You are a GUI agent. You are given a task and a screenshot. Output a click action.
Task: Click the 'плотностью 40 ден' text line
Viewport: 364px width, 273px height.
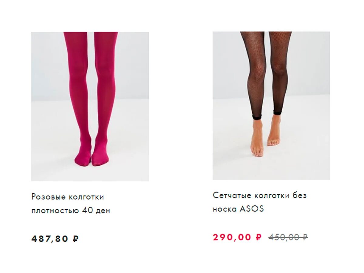71,211
